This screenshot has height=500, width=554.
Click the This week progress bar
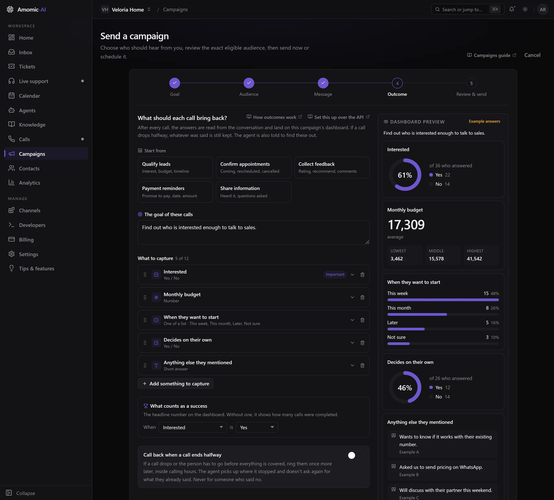click(443, 300)
